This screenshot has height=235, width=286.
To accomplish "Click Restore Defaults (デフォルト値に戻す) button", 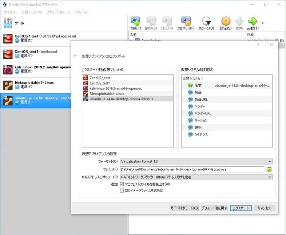I will (x=214, y=208).
